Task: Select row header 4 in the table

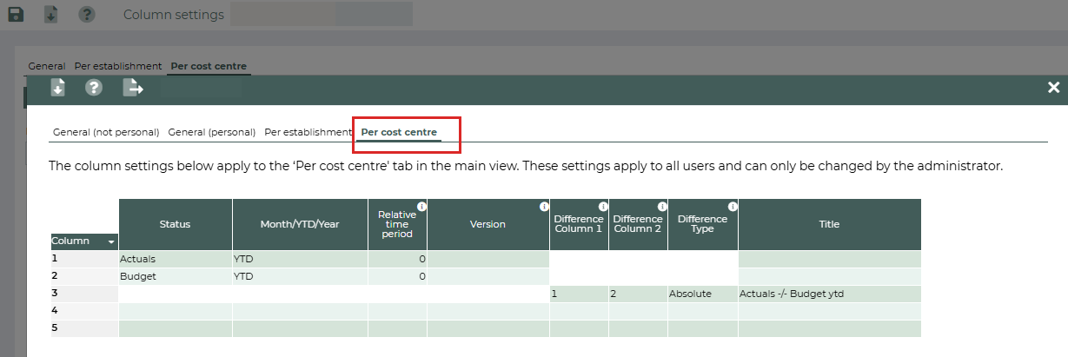Action: coord(84,311)
